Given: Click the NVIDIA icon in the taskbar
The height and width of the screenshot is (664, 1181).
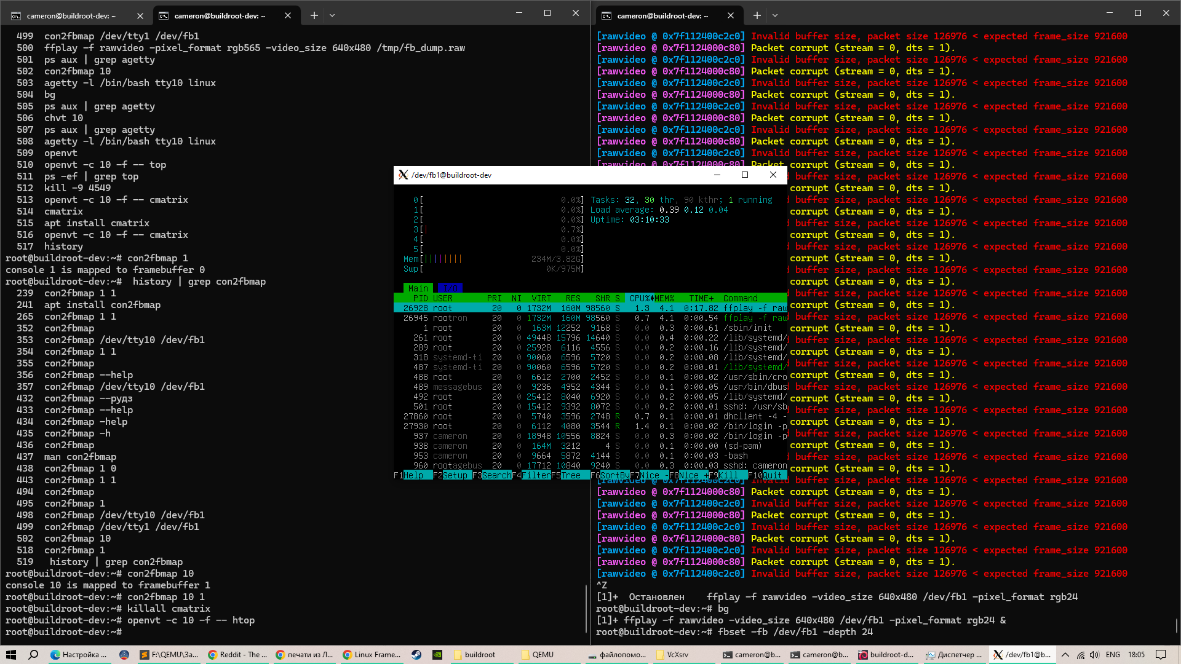Looking at the screenshot, I should pos(437,655).
